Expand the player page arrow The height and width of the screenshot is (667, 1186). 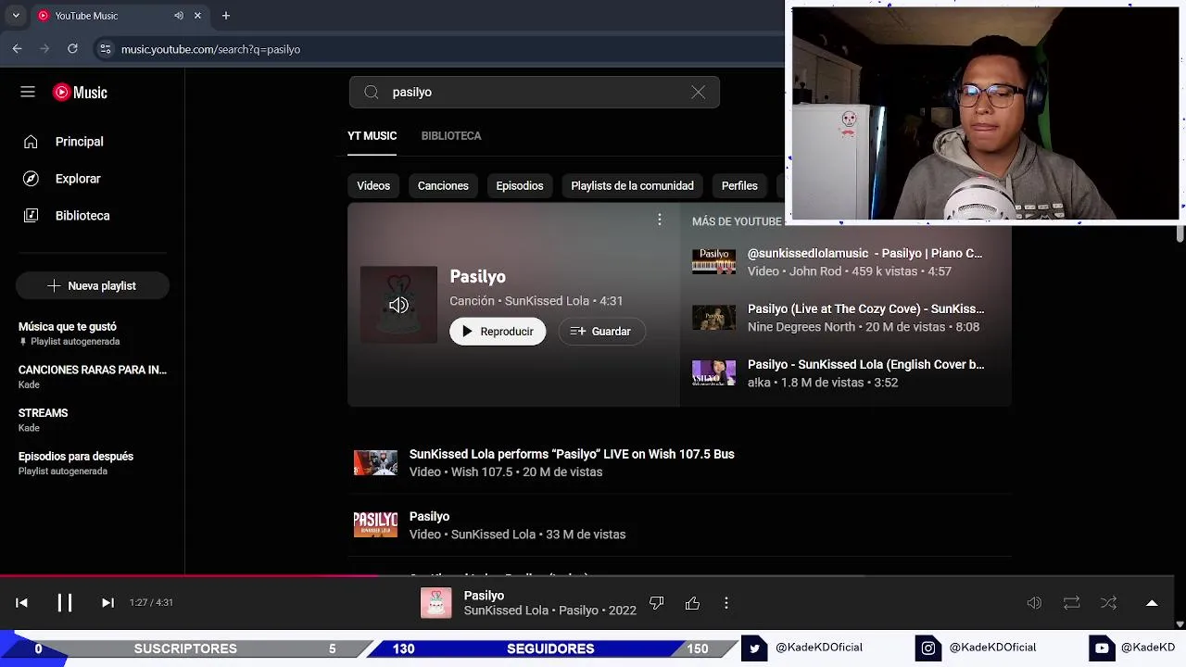(x=1152, y=603)
